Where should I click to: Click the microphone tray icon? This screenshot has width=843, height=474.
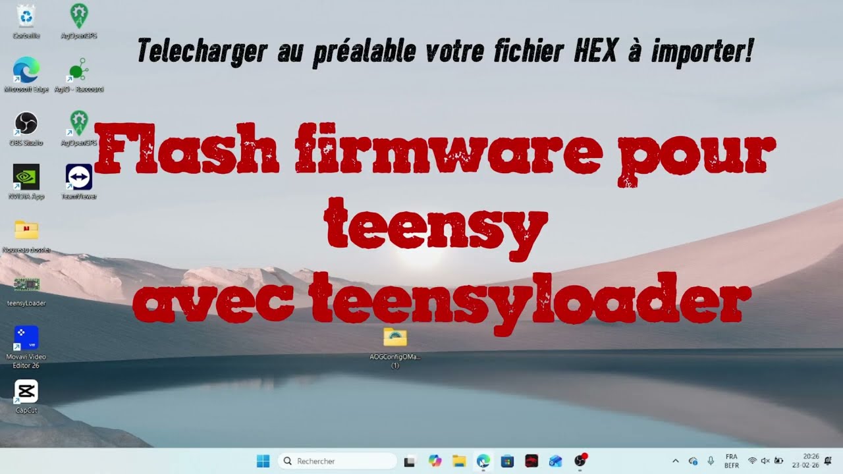[x=711, y=461]
